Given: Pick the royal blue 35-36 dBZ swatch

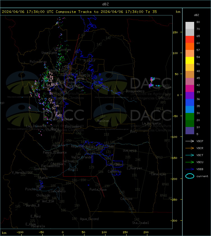Looking at the screenshot, I should (x=190, y=102).
